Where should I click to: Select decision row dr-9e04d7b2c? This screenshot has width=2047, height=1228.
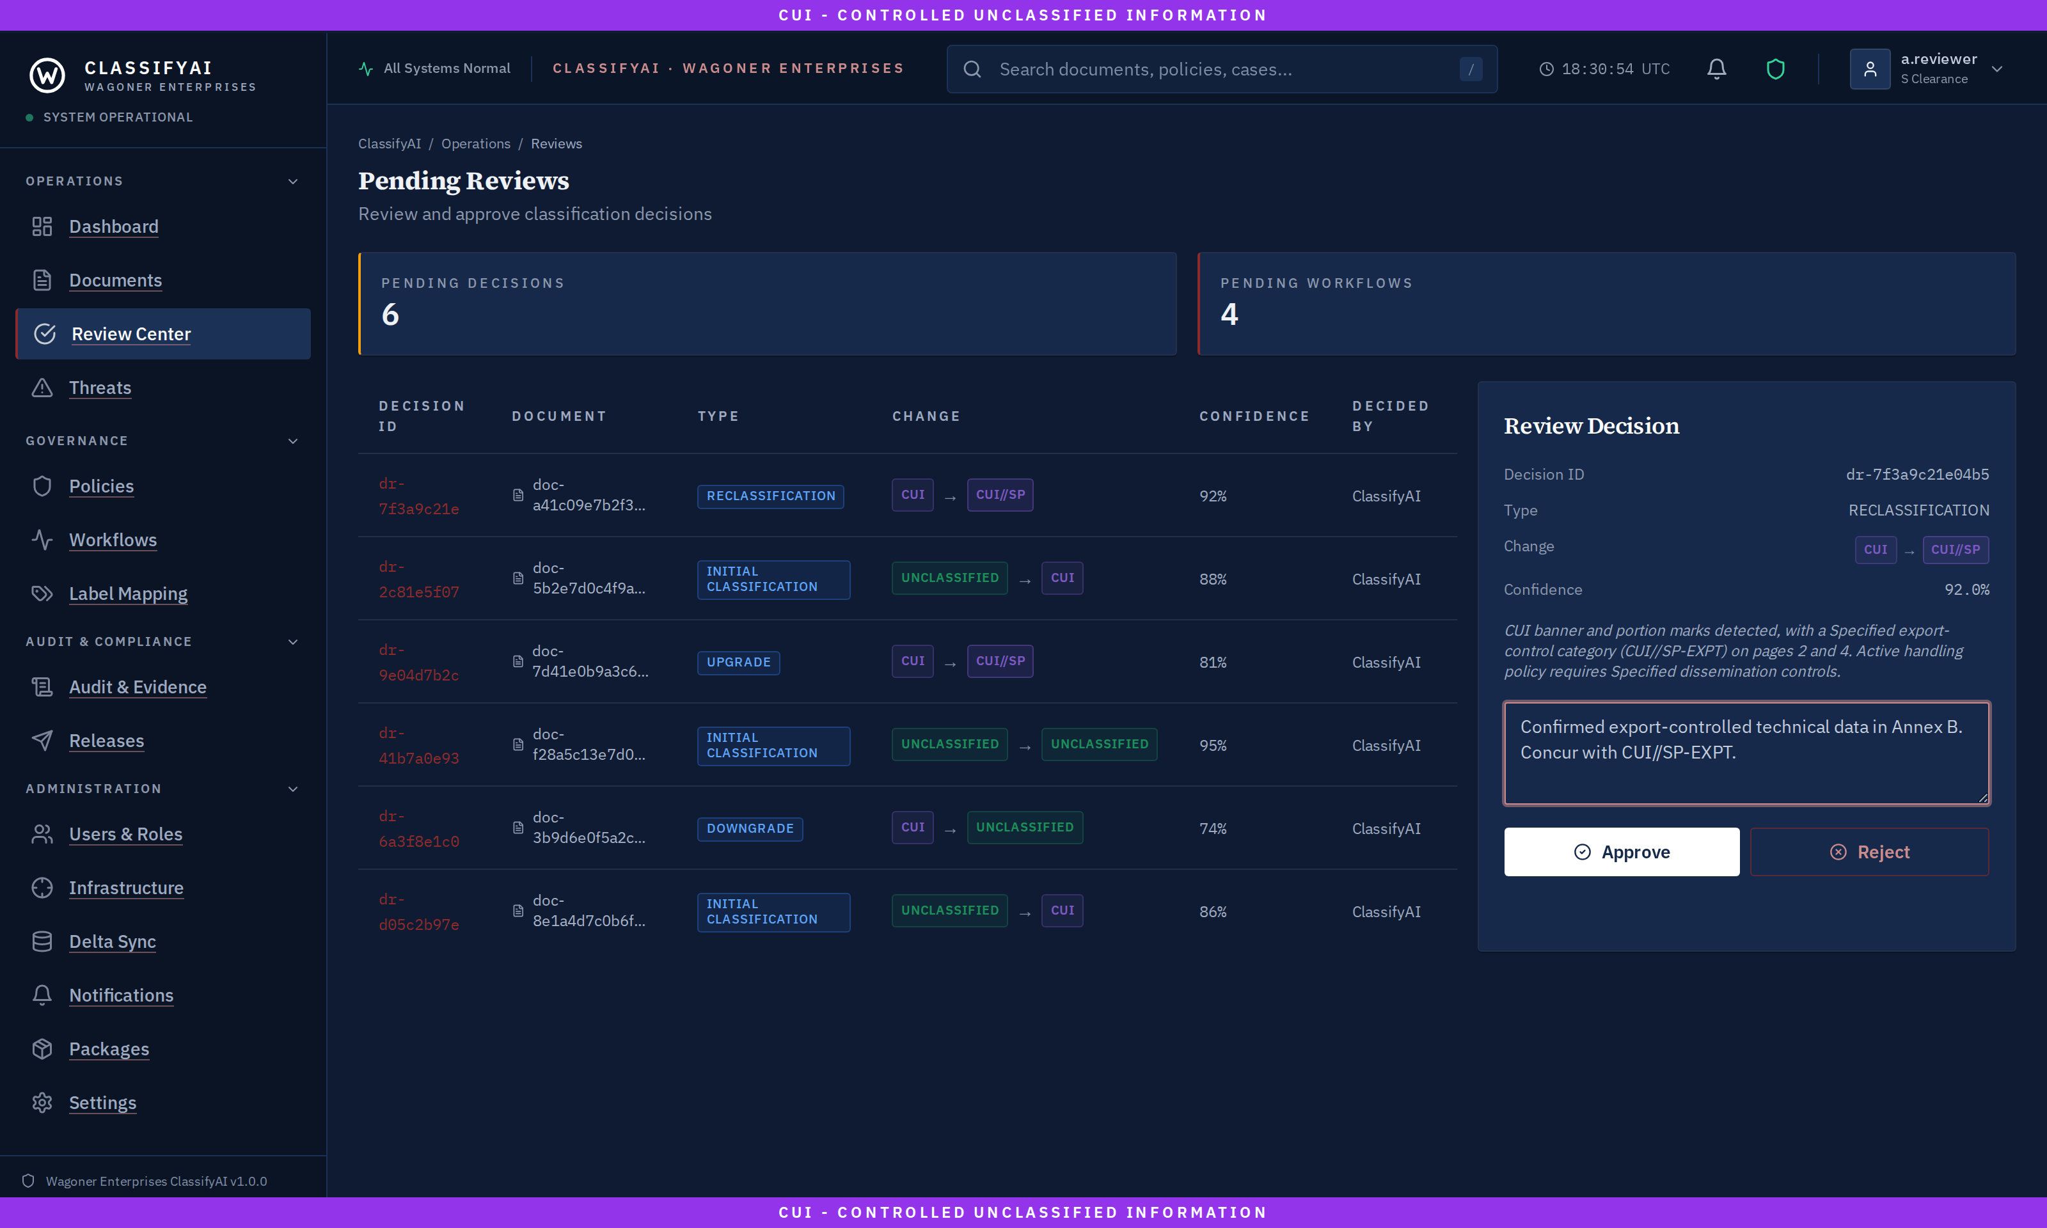point(908,662)
